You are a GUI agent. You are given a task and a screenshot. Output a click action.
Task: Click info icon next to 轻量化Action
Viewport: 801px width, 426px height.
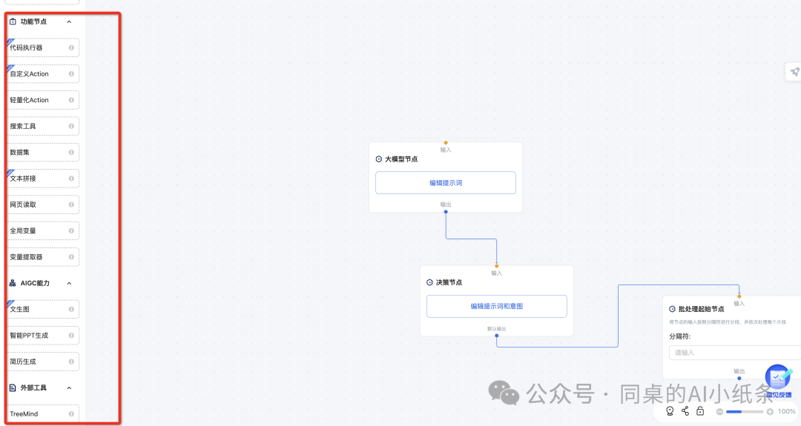71,100
